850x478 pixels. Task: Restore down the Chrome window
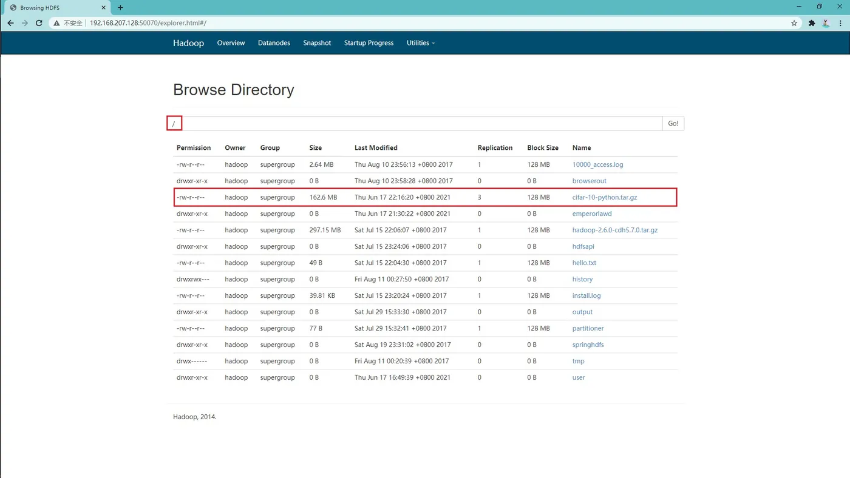(x=819, y=7)
